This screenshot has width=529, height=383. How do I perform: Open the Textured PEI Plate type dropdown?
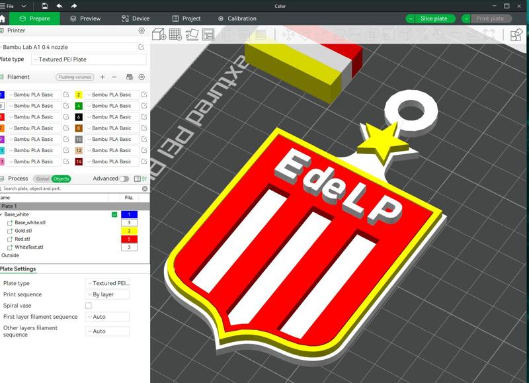(89, 60)
